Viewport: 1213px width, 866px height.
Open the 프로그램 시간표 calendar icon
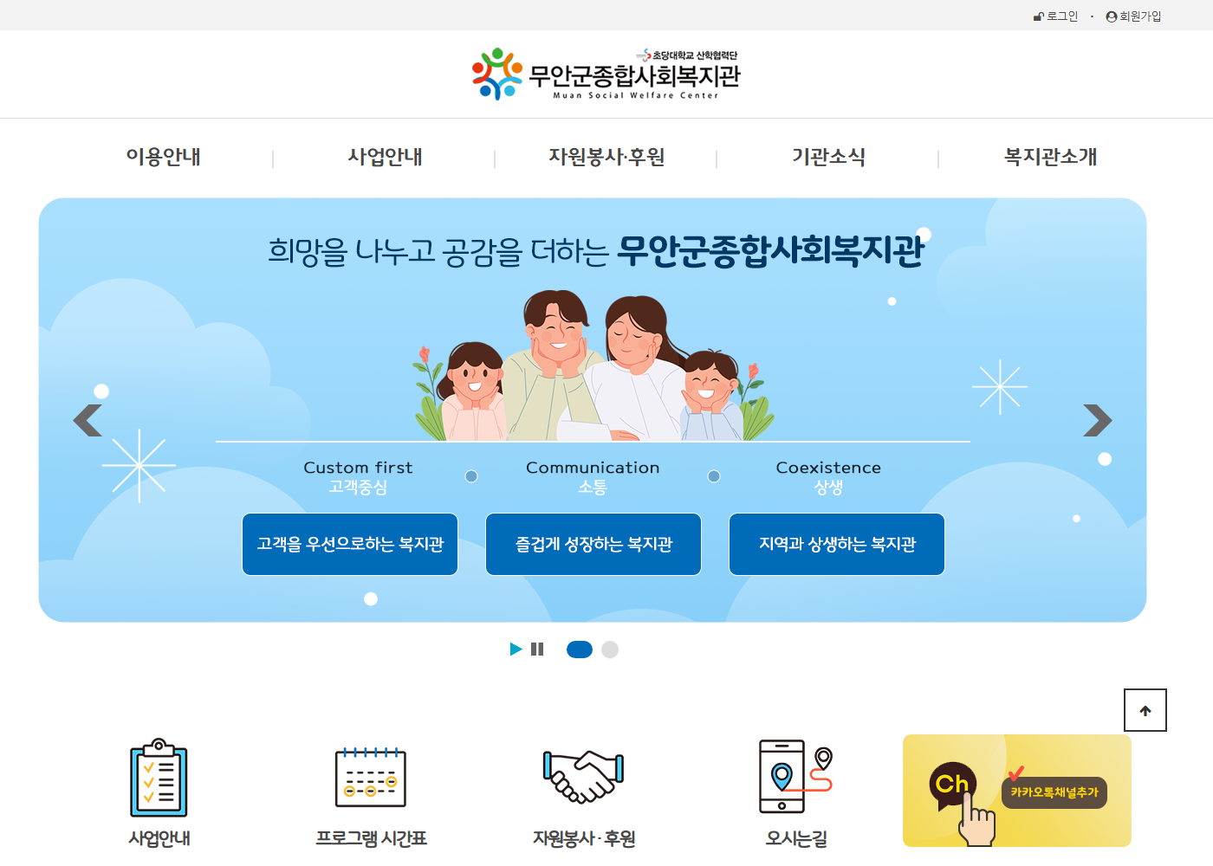371,778
